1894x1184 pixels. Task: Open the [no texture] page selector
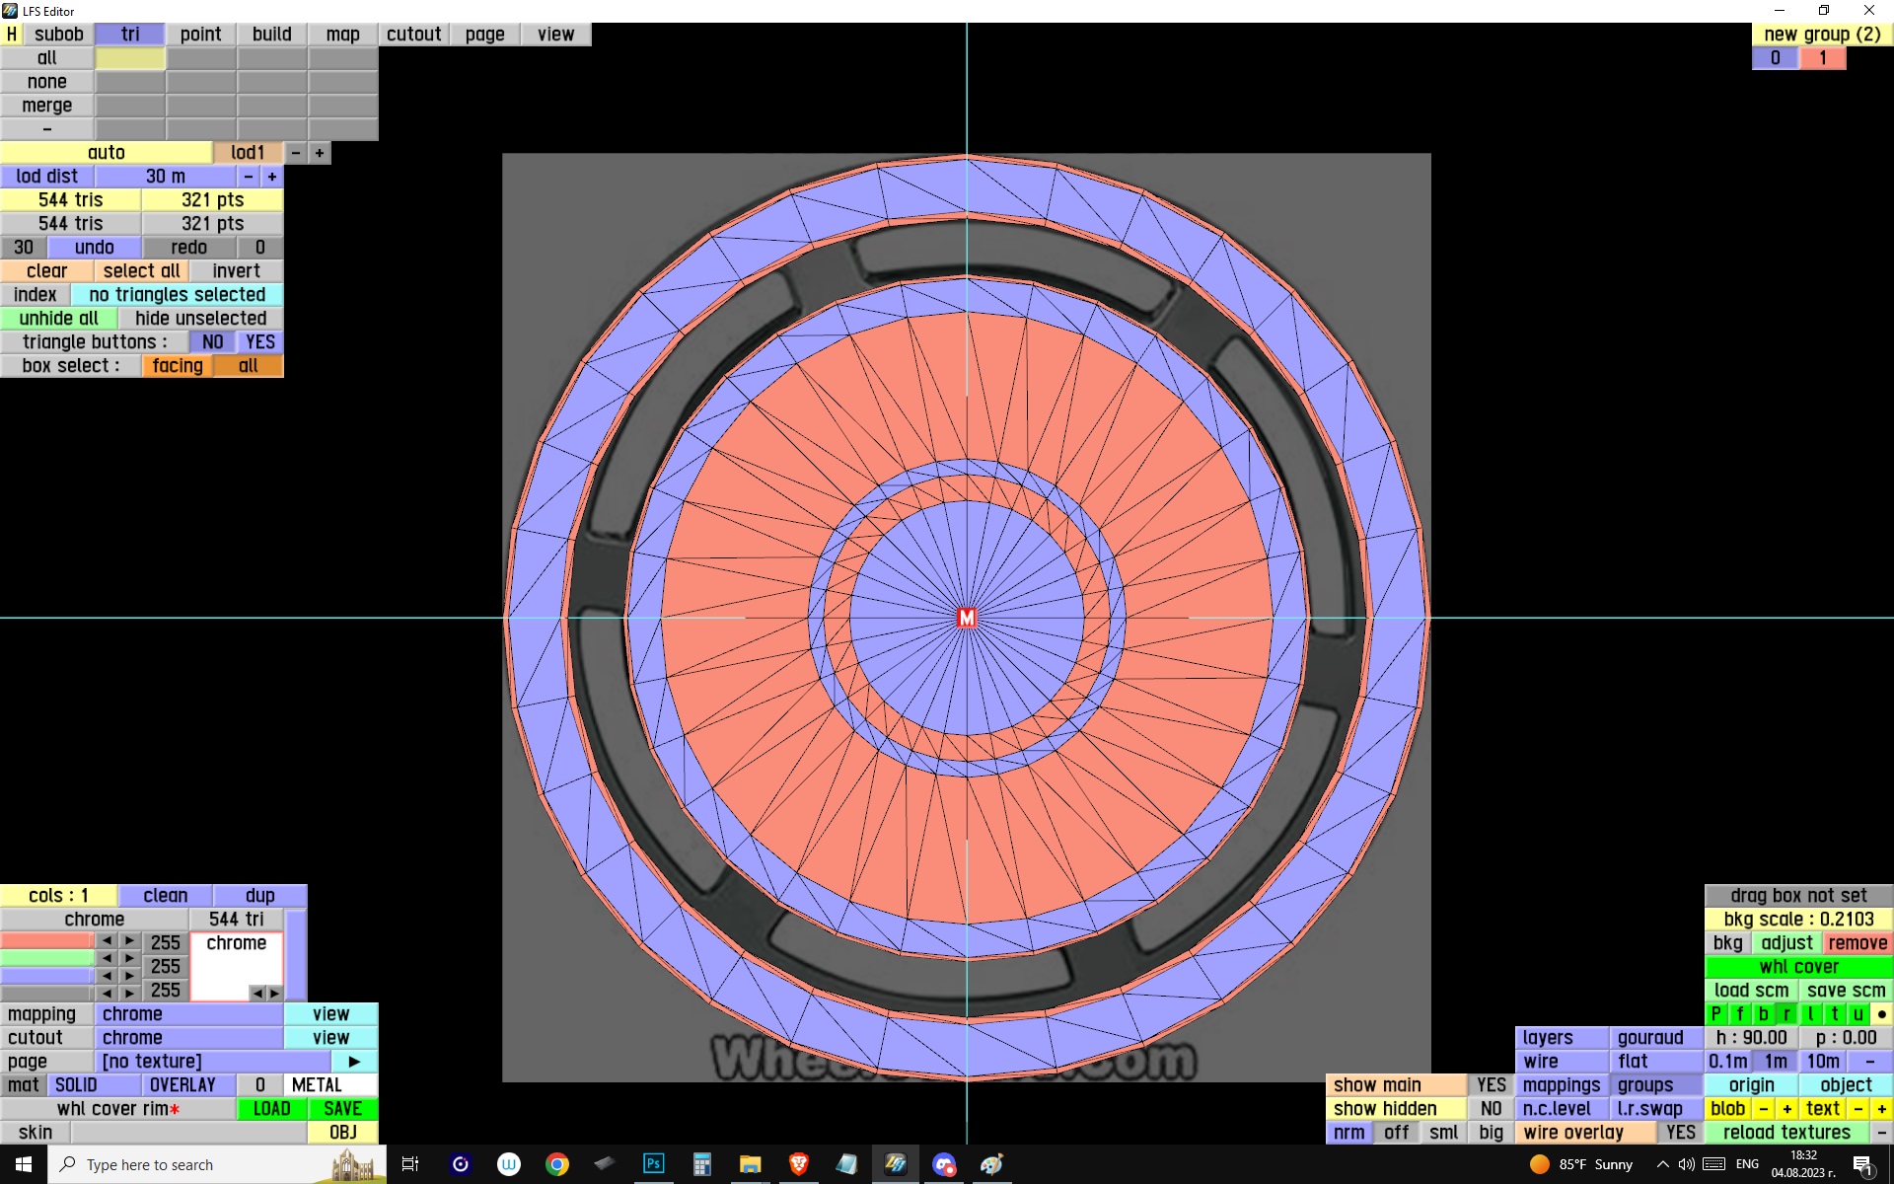pyautogui.click(x=212, y=1062)
